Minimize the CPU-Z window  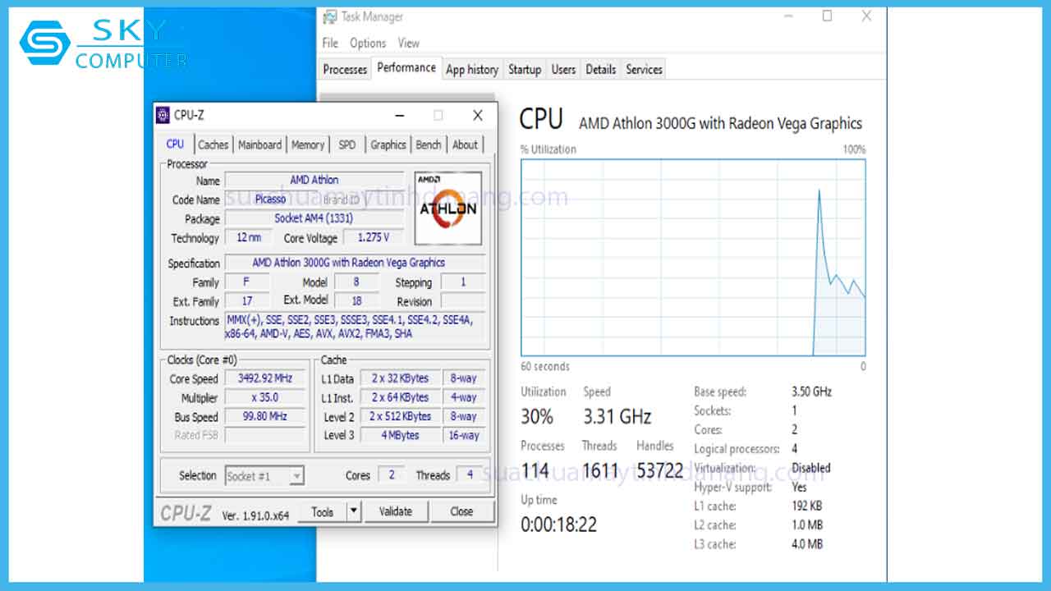click(x=400, y=115)
